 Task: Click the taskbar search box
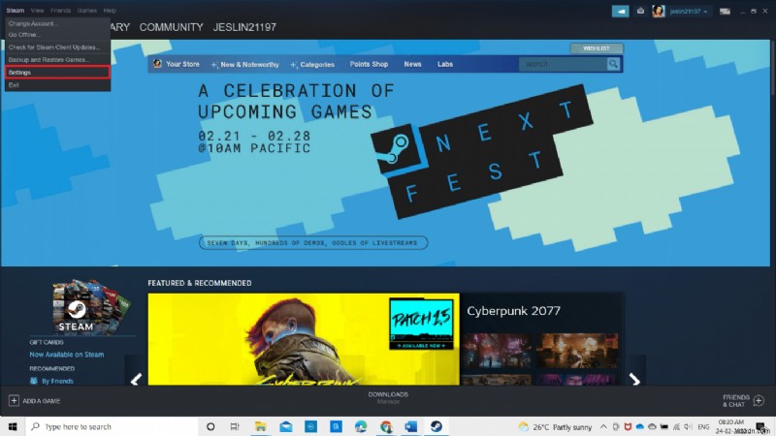[112, 426]
